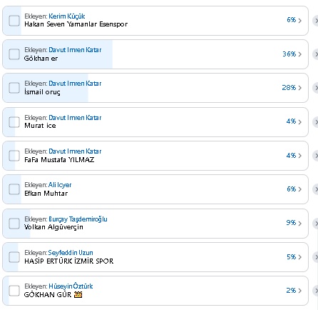Viewport: 318px width, 310px height.
Task: Visit Burçay Taşdemiroğlu's profile link
Action: pos(78,219)
